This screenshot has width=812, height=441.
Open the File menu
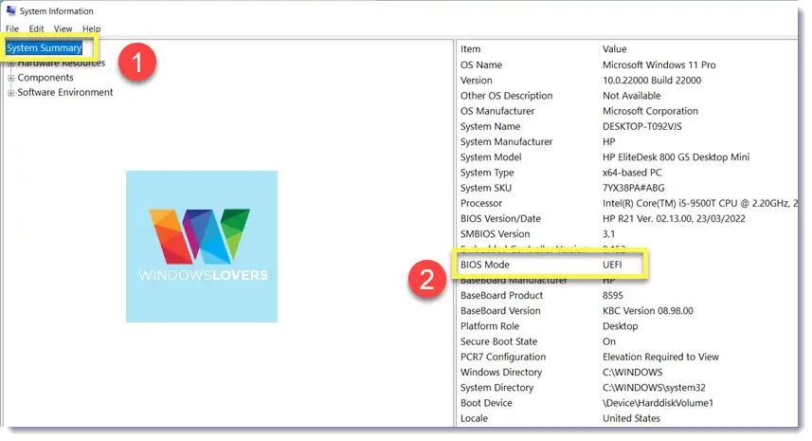[12, 29]
